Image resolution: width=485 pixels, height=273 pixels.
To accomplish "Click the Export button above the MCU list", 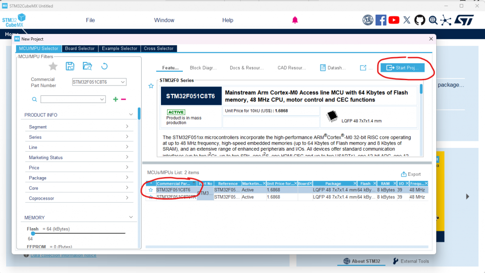I will coord(411,174).
